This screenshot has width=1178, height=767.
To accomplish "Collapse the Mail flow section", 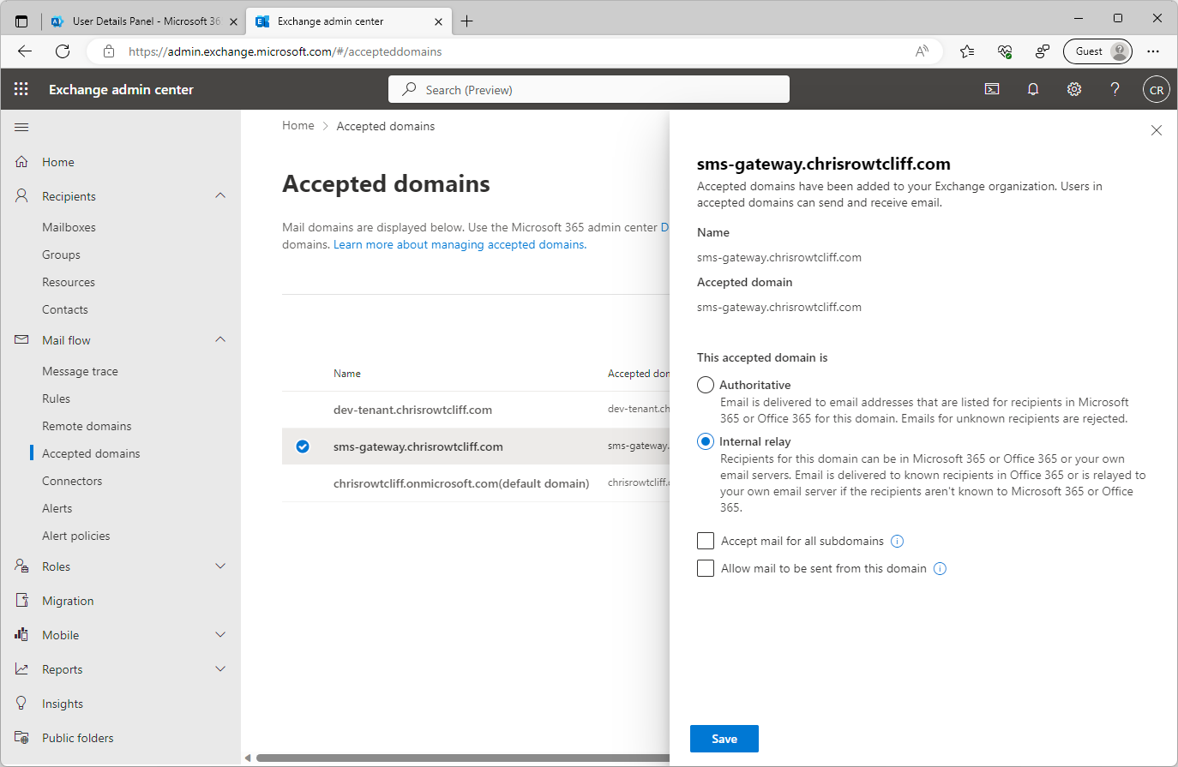I will [x=220, y=339].
